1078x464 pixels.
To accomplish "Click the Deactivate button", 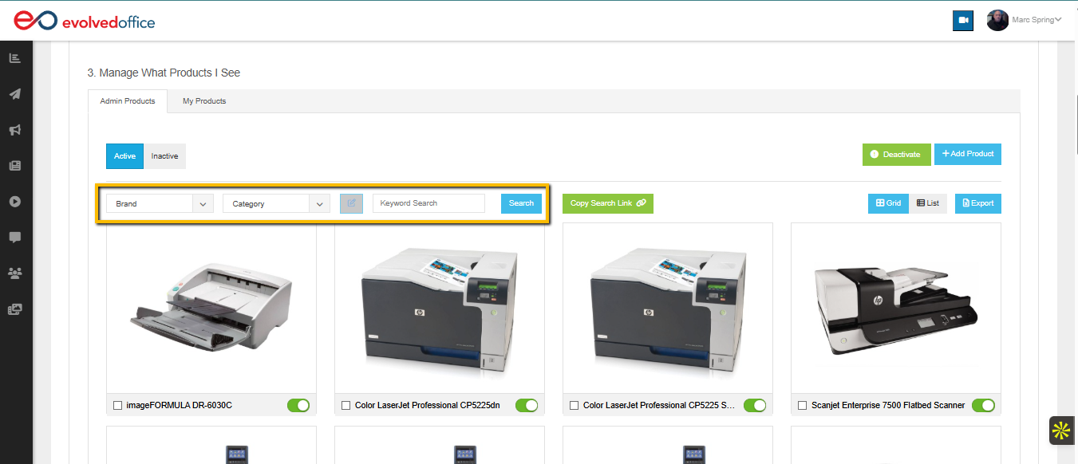I will click(896, 155).
